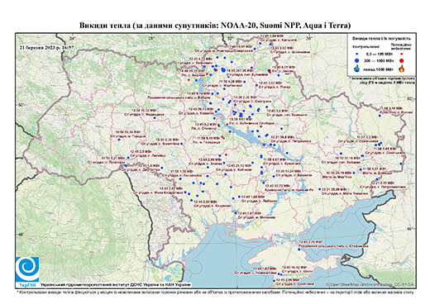Select the large red circle legend symbol
Viewport: 430px width, 304px height.
401,60
